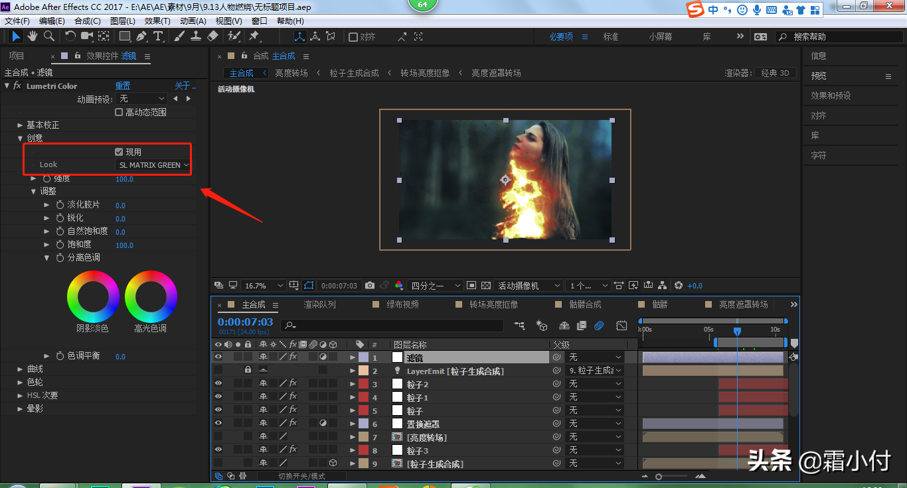Click the highlight tint color wheel
907x488 pixels.
coord(151,297)
